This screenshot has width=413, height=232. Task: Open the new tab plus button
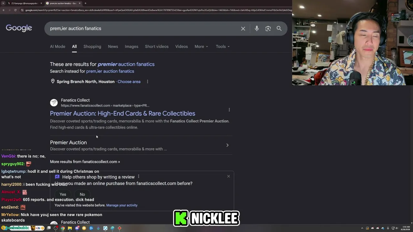[x=85, y=3]
